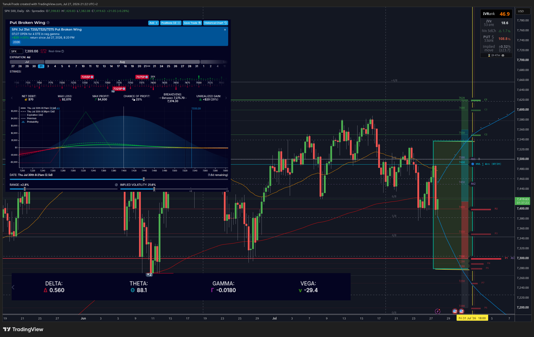Go to previous Greeks page with the left chevron
Viewport: 534px width, 337px height.
point(13,287)
